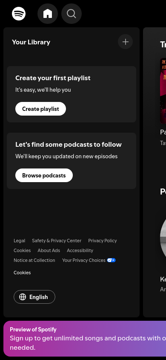Screen dimensions: 166x360
Task: Open the Accessibility link
Action: tap(80, 250)
